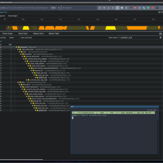The image size is (163, 163).
Task: Expand the first system_out tree row
Action: [x=36, y=77]
